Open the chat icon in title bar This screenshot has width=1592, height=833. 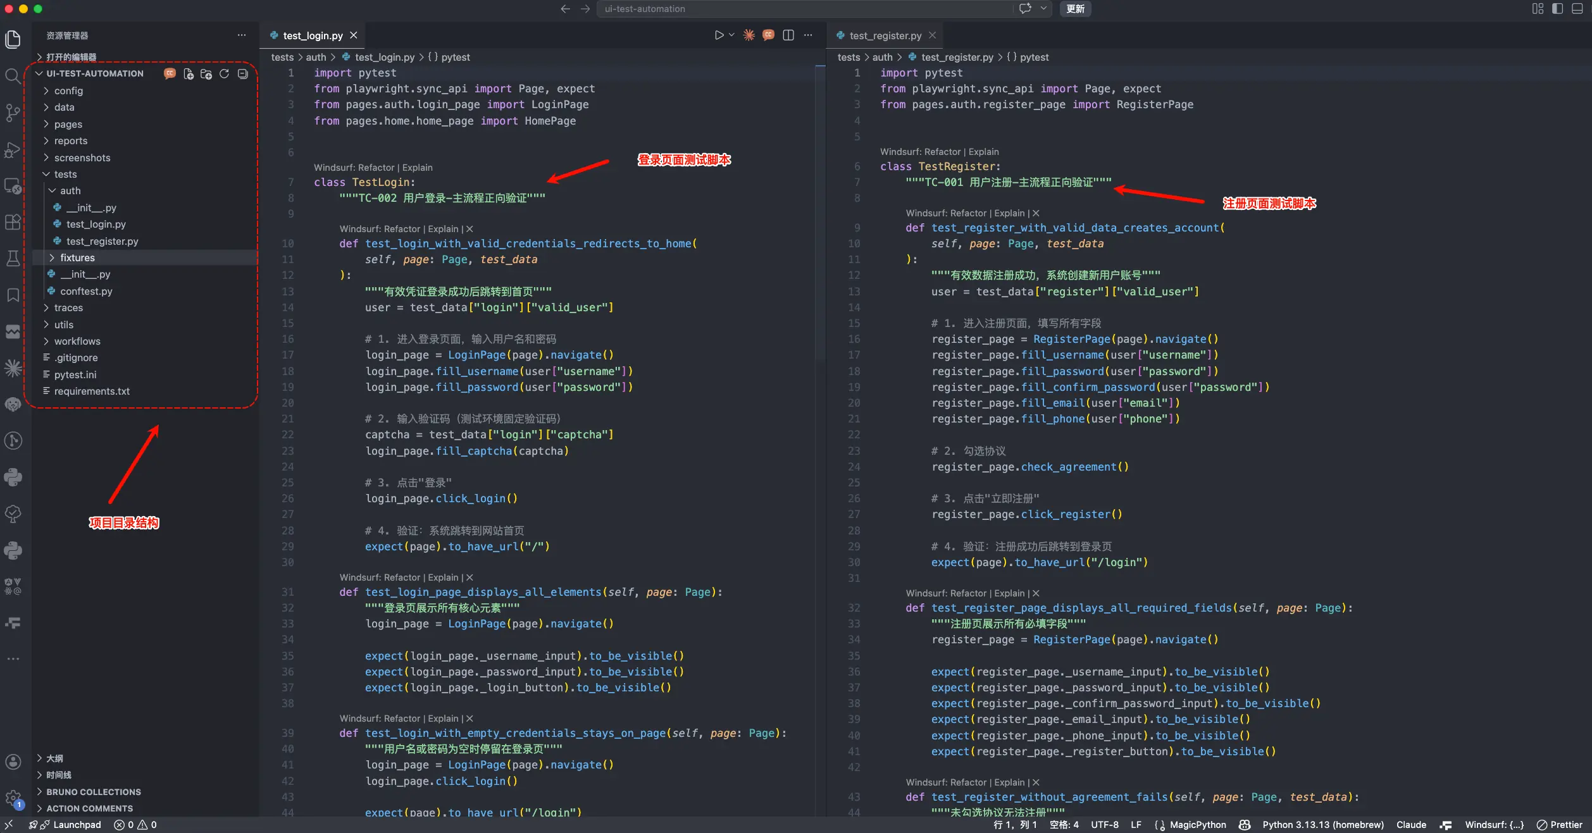[1025, 9]
